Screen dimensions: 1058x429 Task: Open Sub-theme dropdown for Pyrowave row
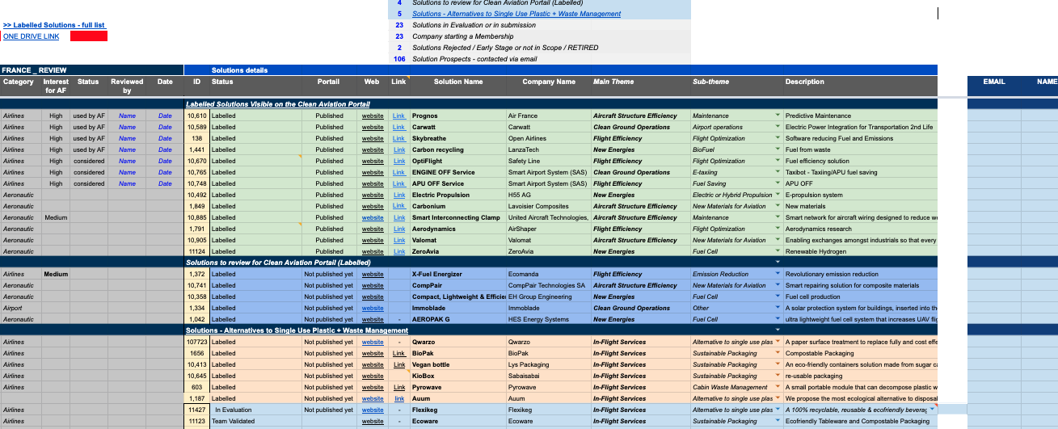[x=778, y=387]
